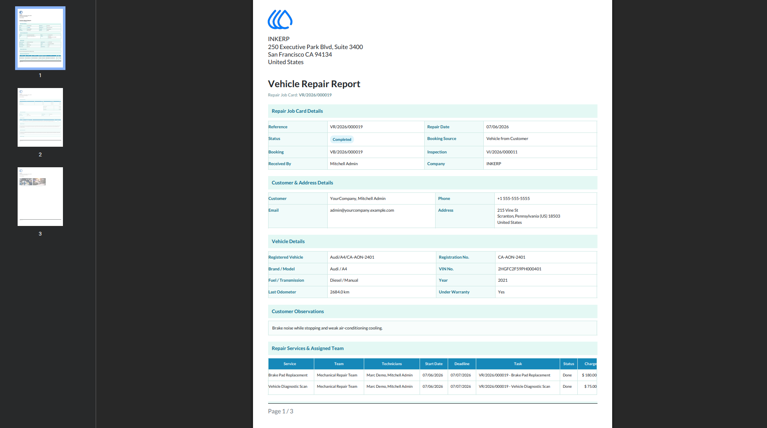Select VIN number 2HGFC2F59PH000401
The image size is (767, 428).
(519, 269)
